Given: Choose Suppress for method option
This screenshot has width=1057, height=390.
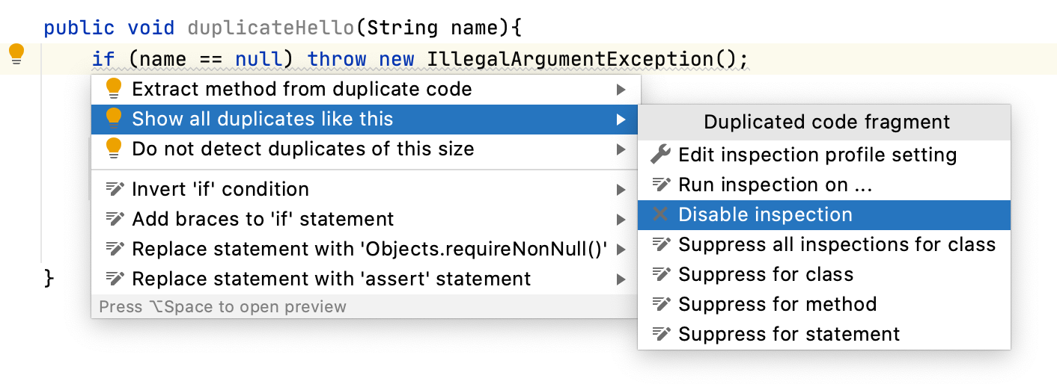Looking at the screenshot, I should [x=777, y=304].
